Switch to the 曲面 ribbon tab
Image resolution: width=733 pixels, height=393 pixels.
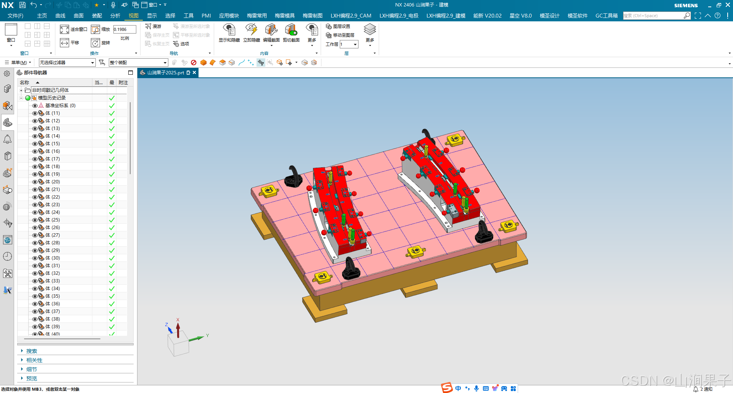(79, 16)
